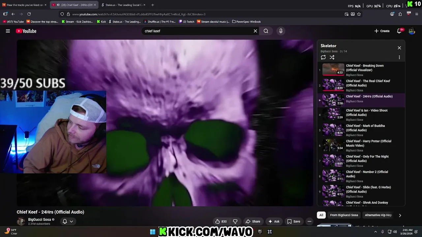Viewport: 422px width, 237px height.
Task: Open Epic Games from the taskbar
Action: point(260,232)
